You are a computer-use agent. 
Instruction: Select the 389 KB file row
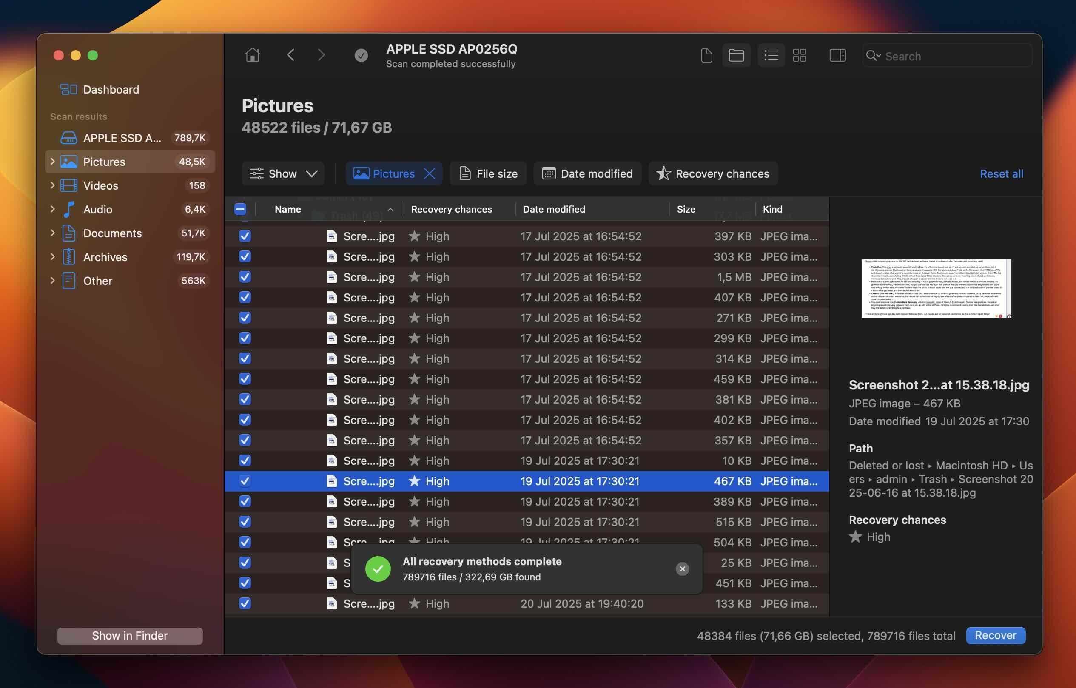pos(527,502)
